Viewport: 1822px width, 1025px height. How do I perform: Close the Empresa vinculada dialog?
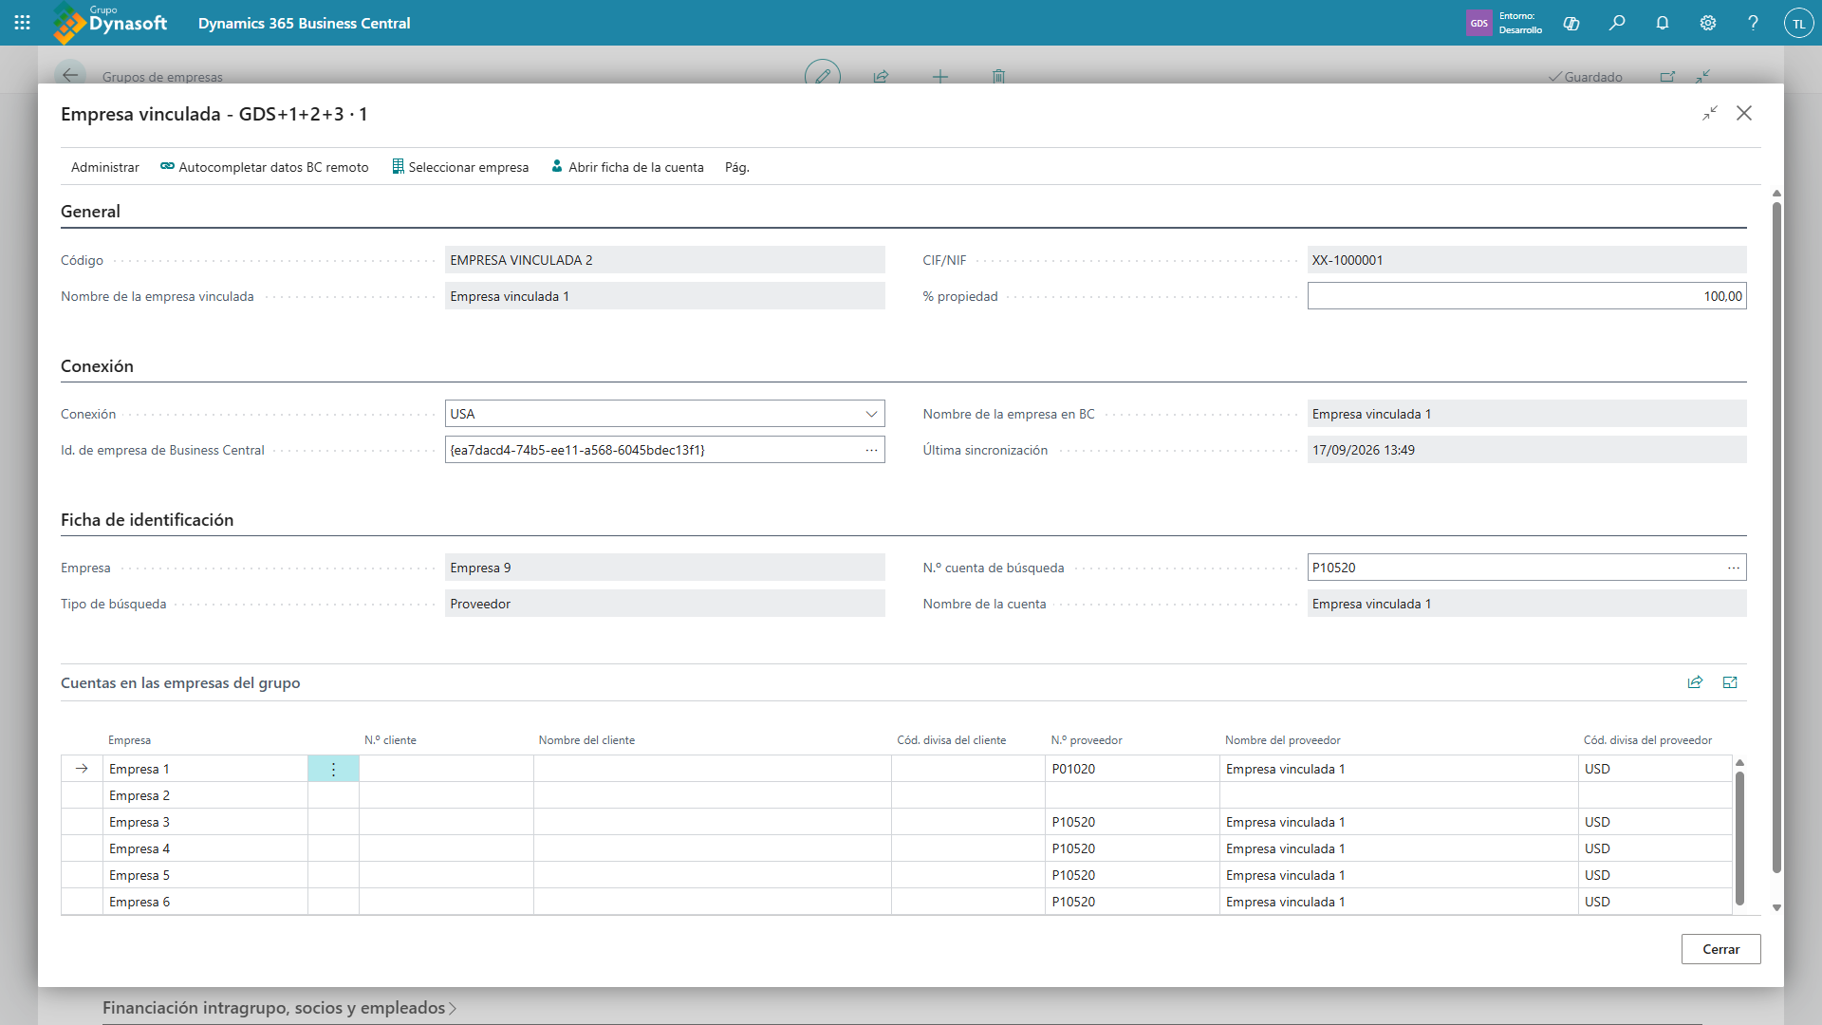pyautogui.click(x=1744, y=113)
